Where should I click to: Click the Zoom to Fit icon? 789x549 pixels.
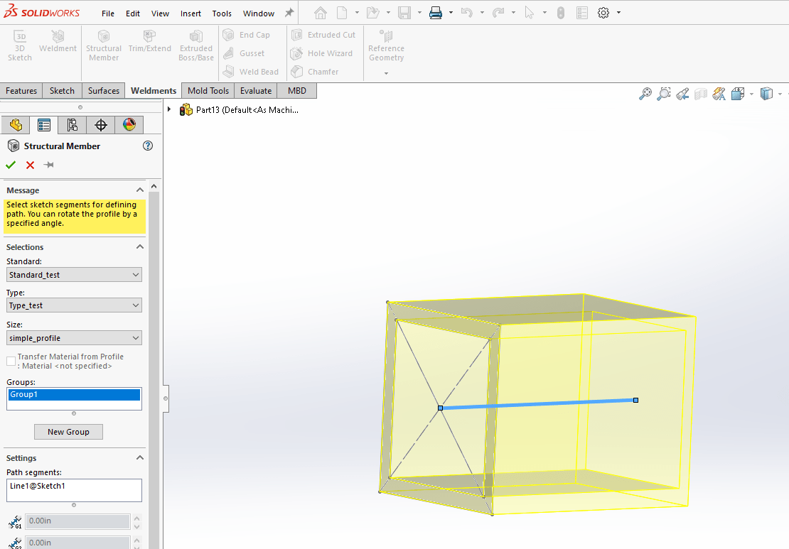point(645,93)
